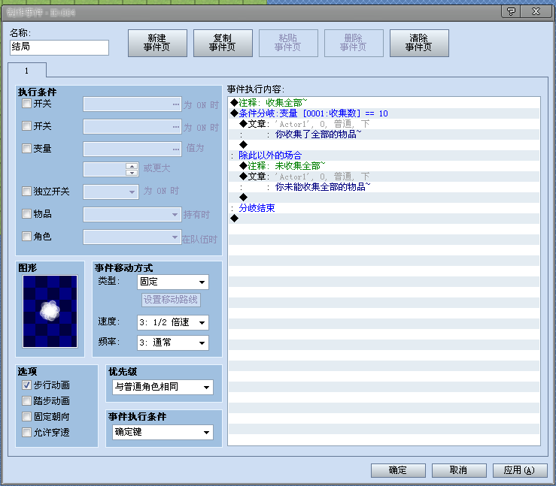The height and width of the screenshot is (486, 556).
Task: Click the 名称 input field containing 结局
Action: pos(59,47)
